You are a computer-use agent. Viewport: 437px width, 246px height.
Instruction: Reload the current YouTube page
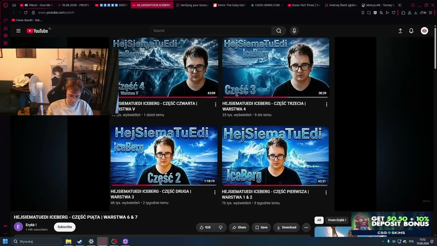pos(26,13)
